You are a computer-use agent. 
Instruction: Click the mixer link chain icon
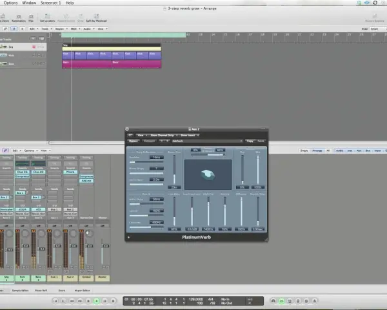pos(5,150)
